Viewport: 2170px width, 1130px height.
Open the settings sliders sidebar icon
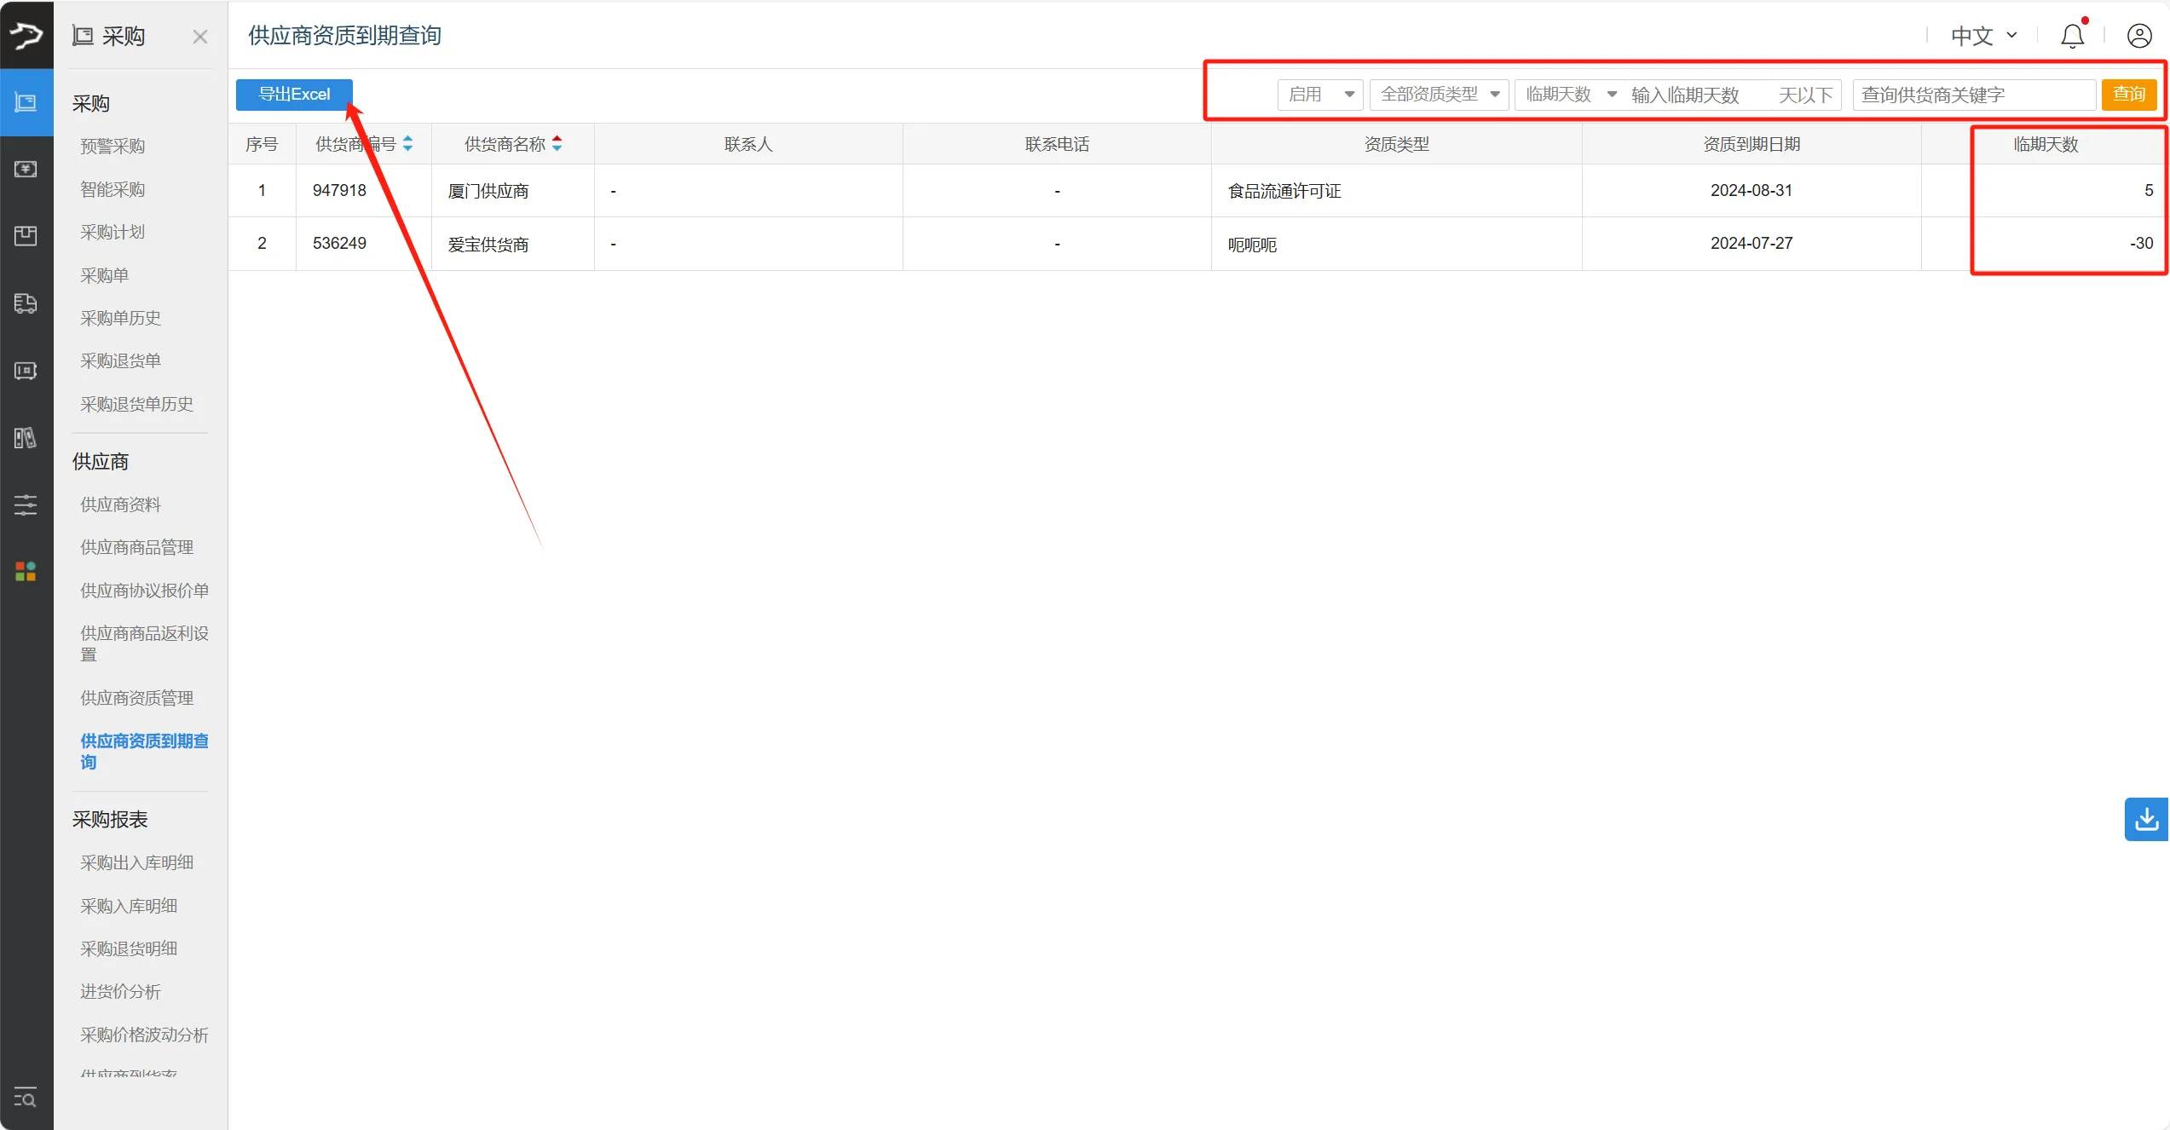[26, 504]
